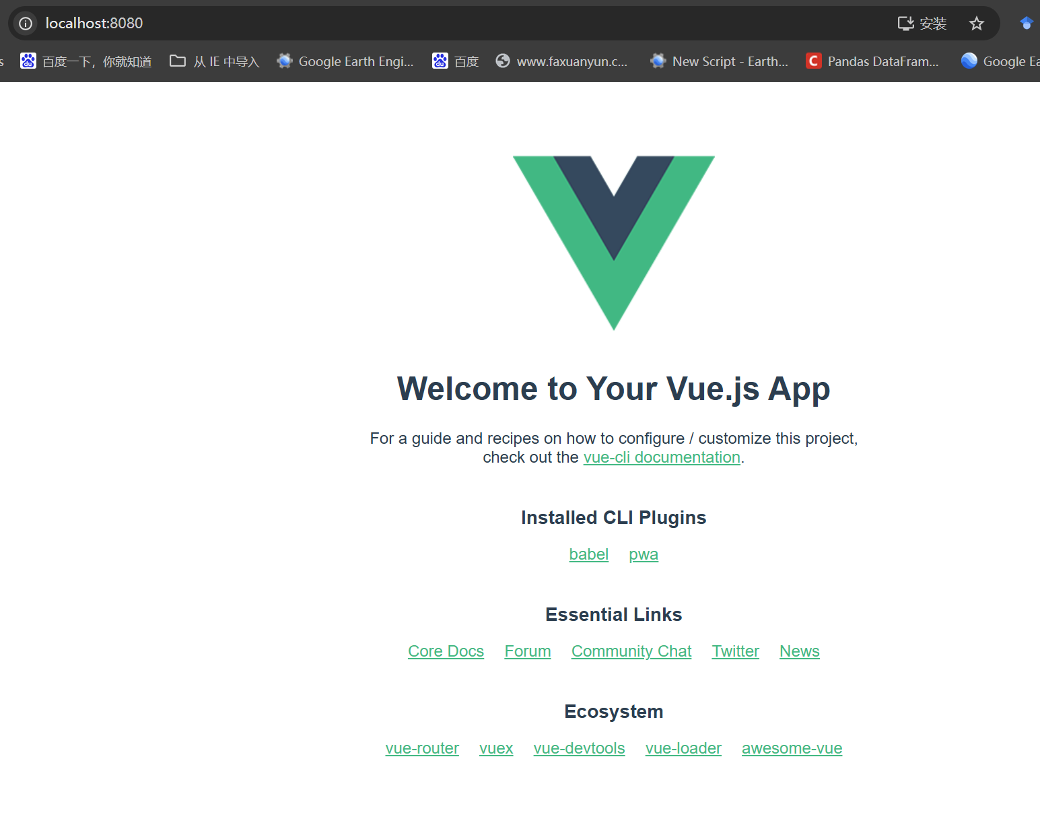Go to the vue-router ecosystem link
This screenshot has width=1040, height=827.
point(422,748)
